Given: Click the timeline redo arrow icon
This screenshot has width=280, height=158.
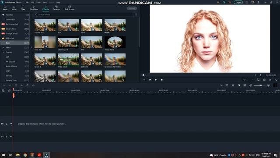Looking at the screenshot, I should (10, 86).
